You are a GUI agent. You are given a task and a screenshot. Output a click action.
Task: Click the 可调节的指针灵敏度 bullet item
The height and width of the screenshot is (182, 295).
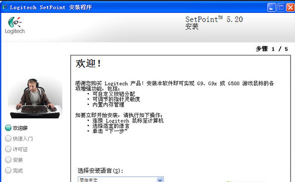tap(116, 99)
